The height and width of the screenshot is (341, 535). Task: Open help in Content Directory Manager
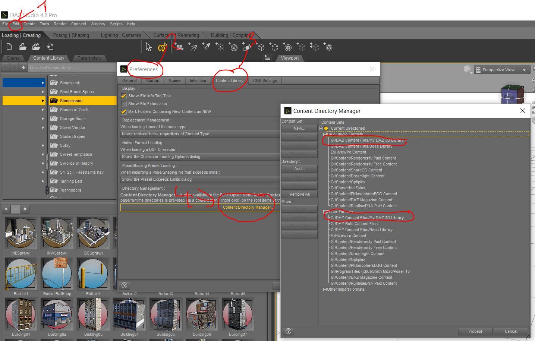[x=288, y=331]
